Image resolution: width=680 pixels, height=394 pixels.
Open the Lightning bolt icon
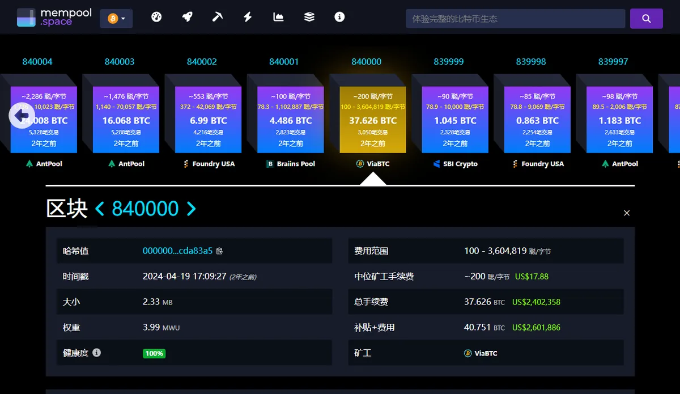(248, 17)
